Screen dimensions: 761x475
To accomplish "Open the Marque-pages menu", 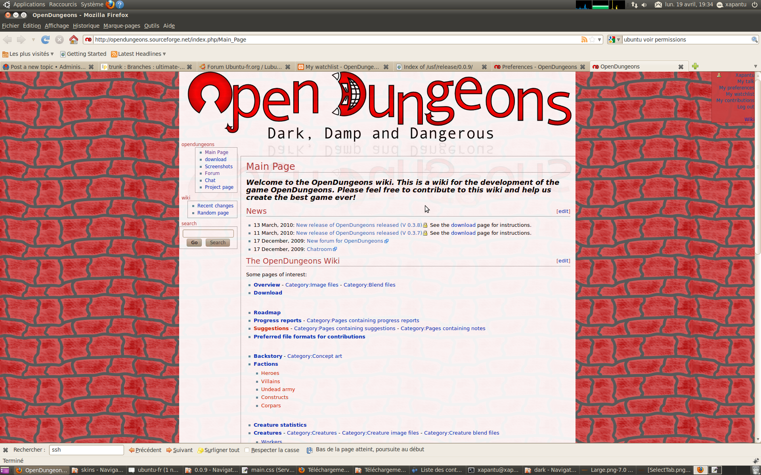I will pos(122,26).
